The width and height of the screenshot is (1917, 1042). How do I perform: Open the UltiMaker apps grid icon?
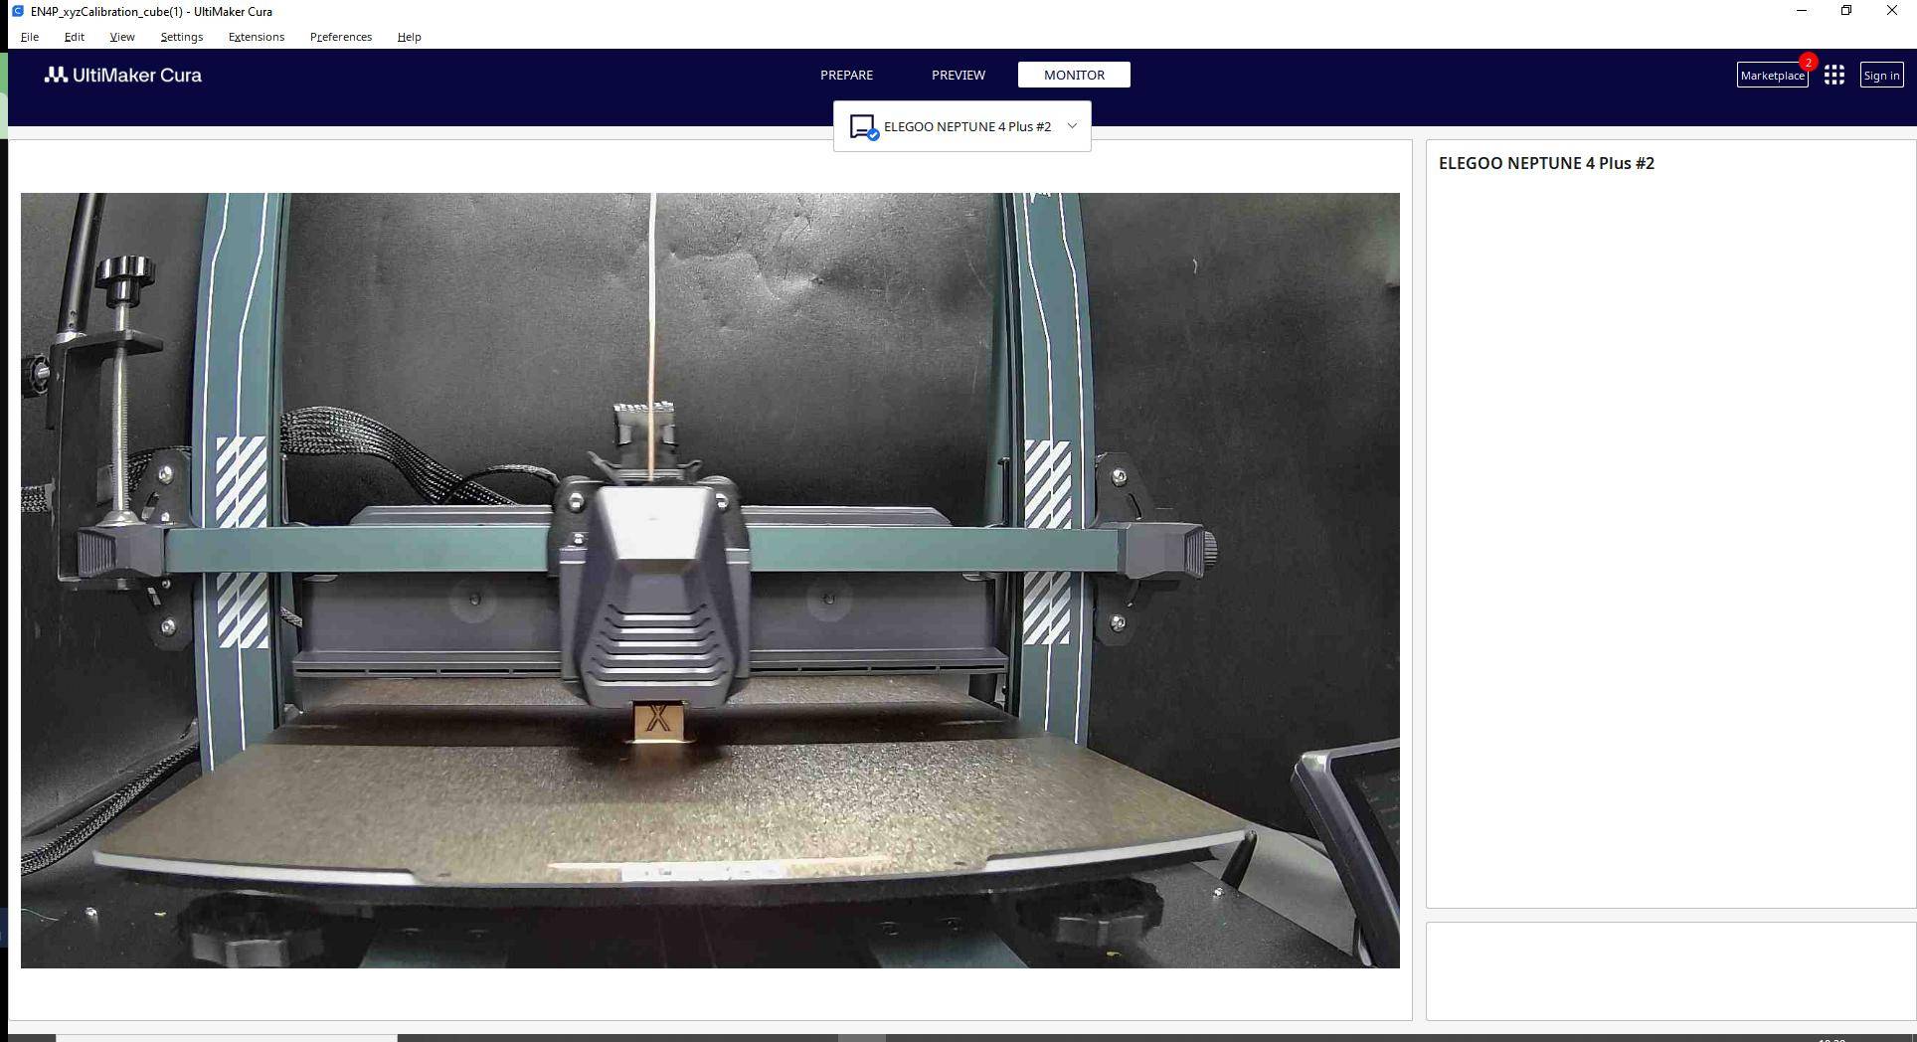pyautogui.click(x=1834, y=76)
